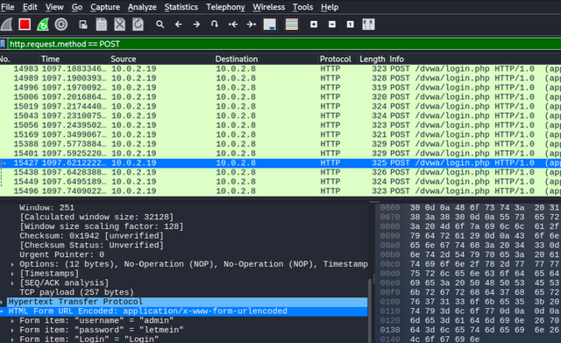Toggle packet list colorization
The height and width of the screenshot is (343, 561).
[292, 25]
